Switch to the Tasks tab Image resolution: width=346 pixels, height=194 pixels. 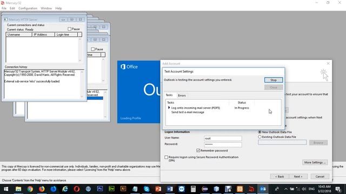[x=169, y=95]
